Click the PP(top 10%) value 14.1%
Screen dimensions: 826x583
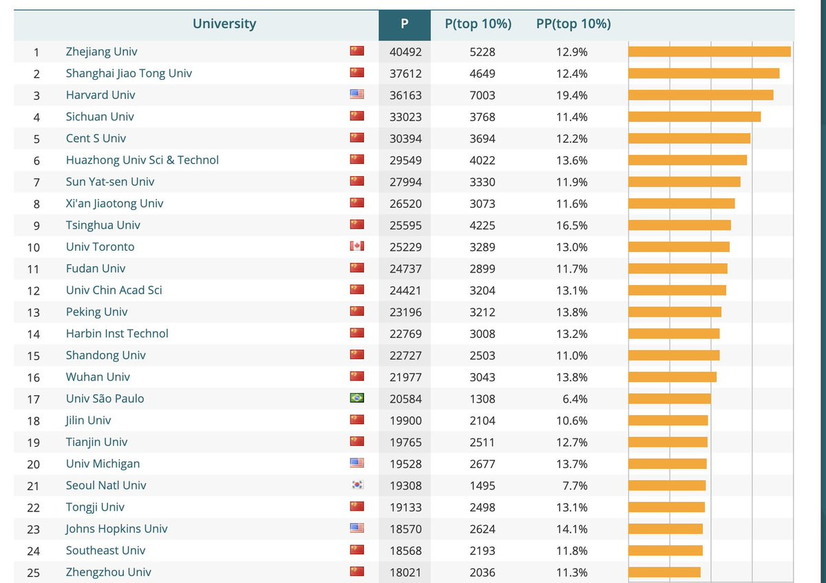572,529
